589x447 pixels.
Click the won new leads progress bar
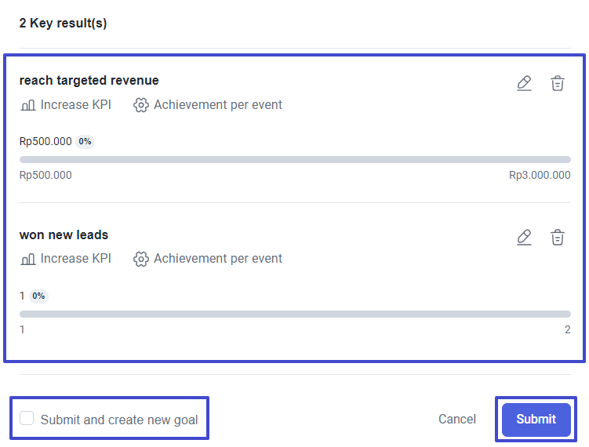tap(295, 314)
